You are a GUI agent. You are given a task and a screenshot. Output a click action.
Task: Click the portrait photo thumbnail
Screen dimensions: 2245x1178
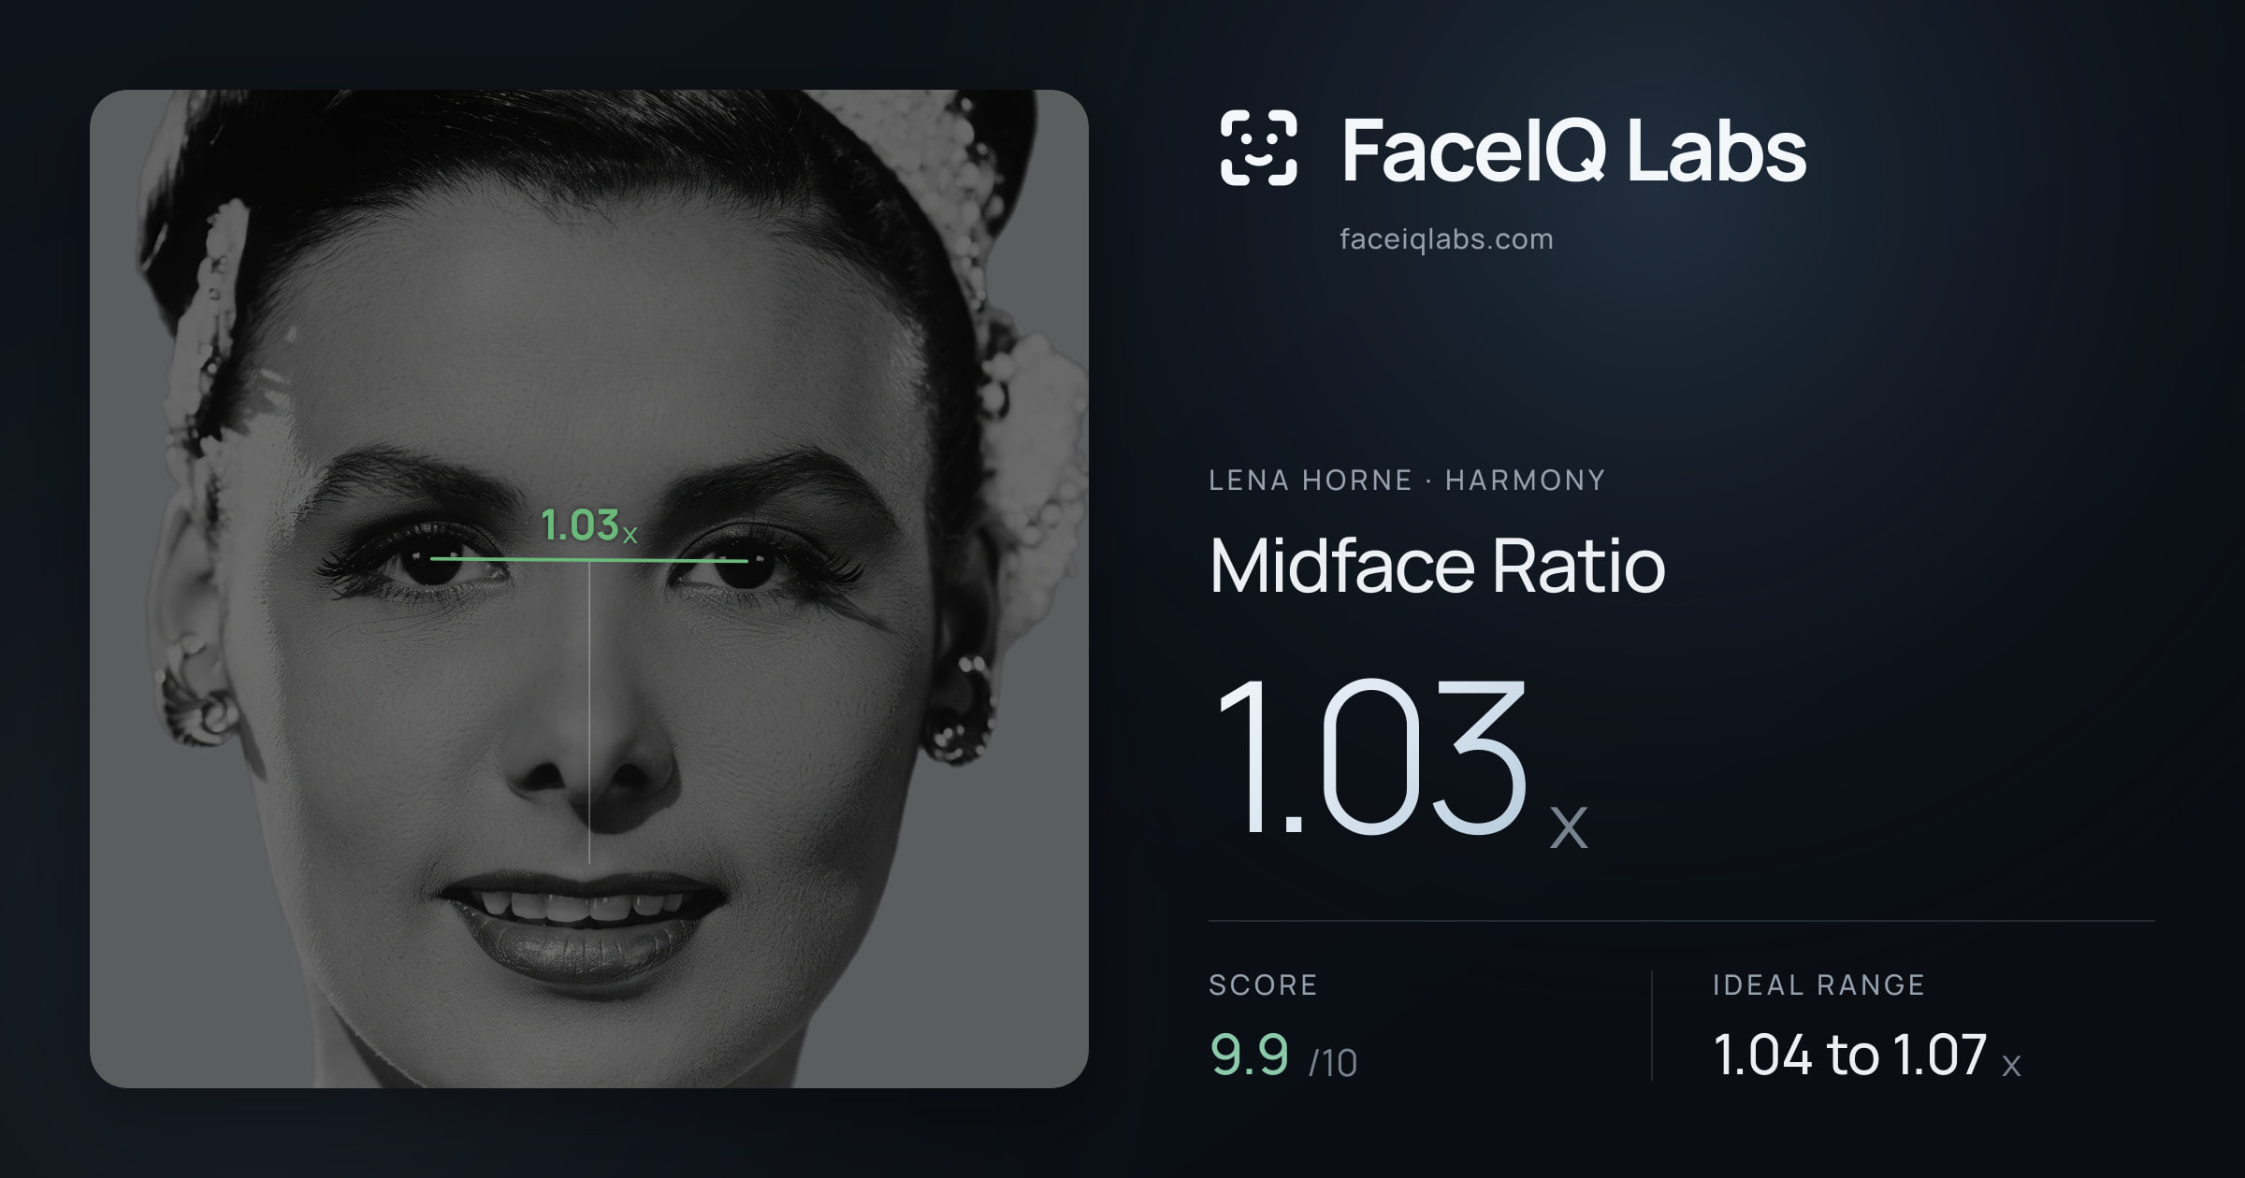589,588
